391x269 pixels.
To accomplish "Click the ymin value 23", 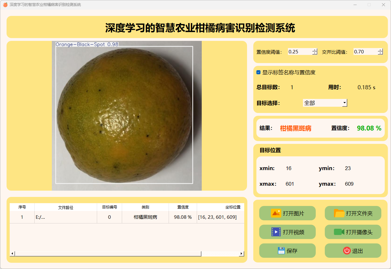I will (x=348, y=169).
